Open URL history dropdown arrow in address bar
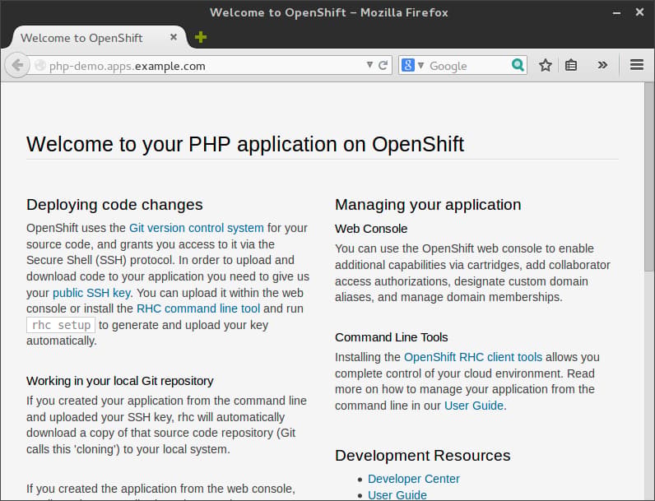 [369, 65]
